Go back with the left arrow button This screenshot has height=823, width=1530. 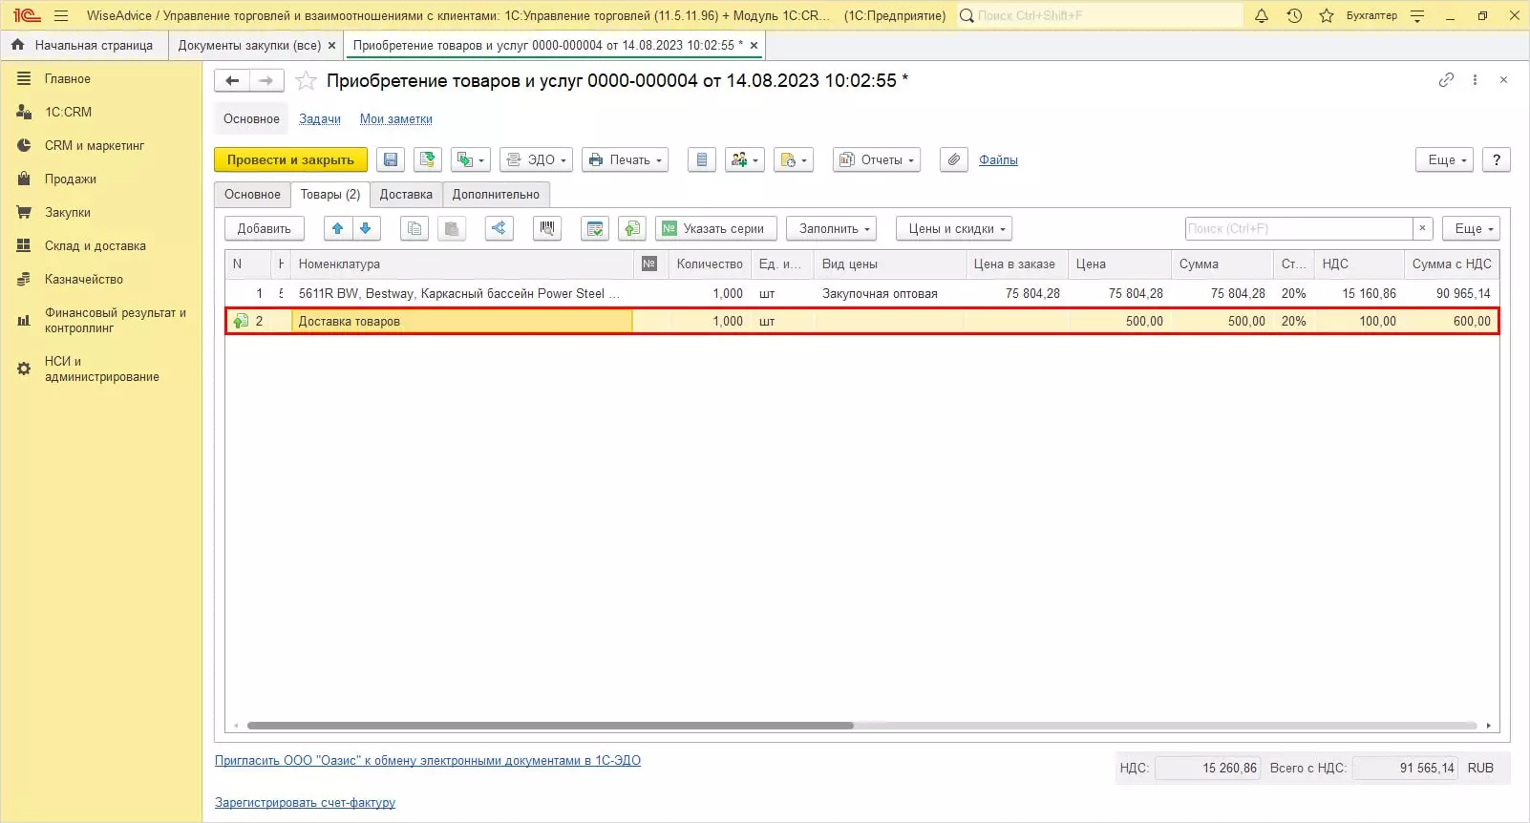[x=232, y=80]
